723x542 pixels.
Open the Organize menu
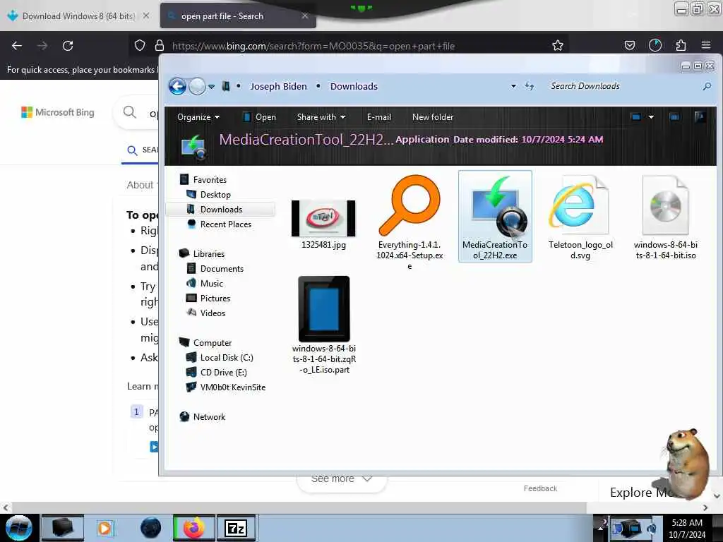pos(198,117)
